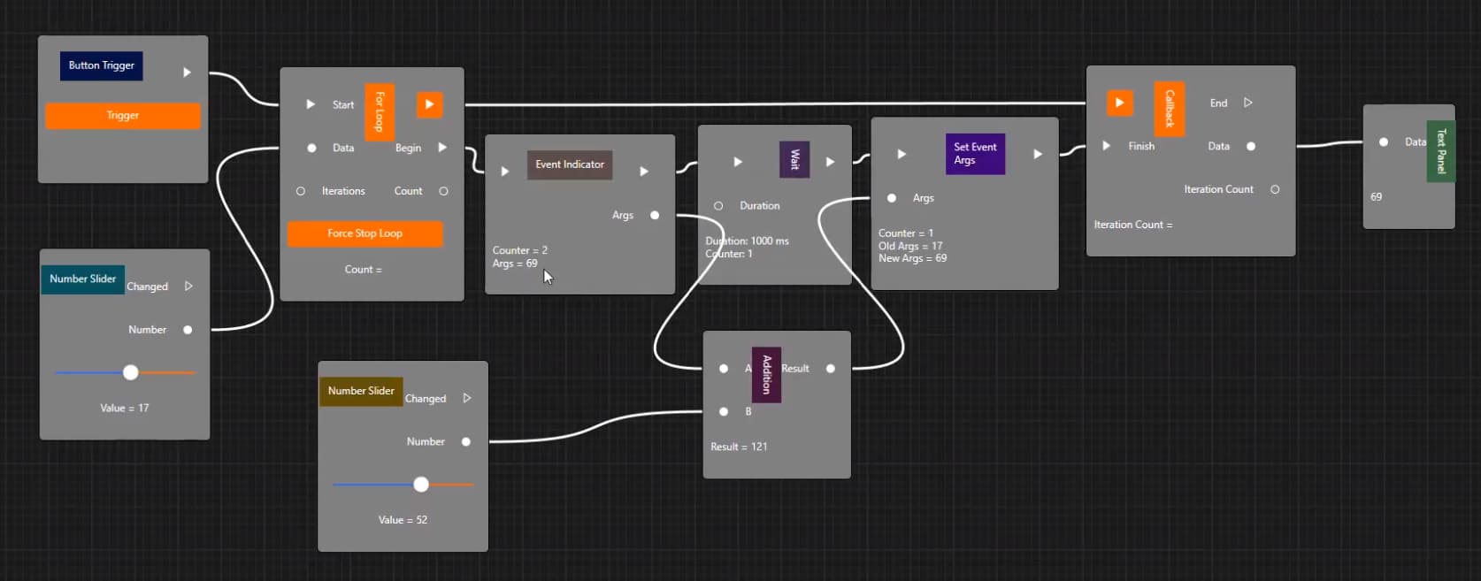Select the For Loop Data input port
This screenshot has height=581, width=1481.
(311, 148)
